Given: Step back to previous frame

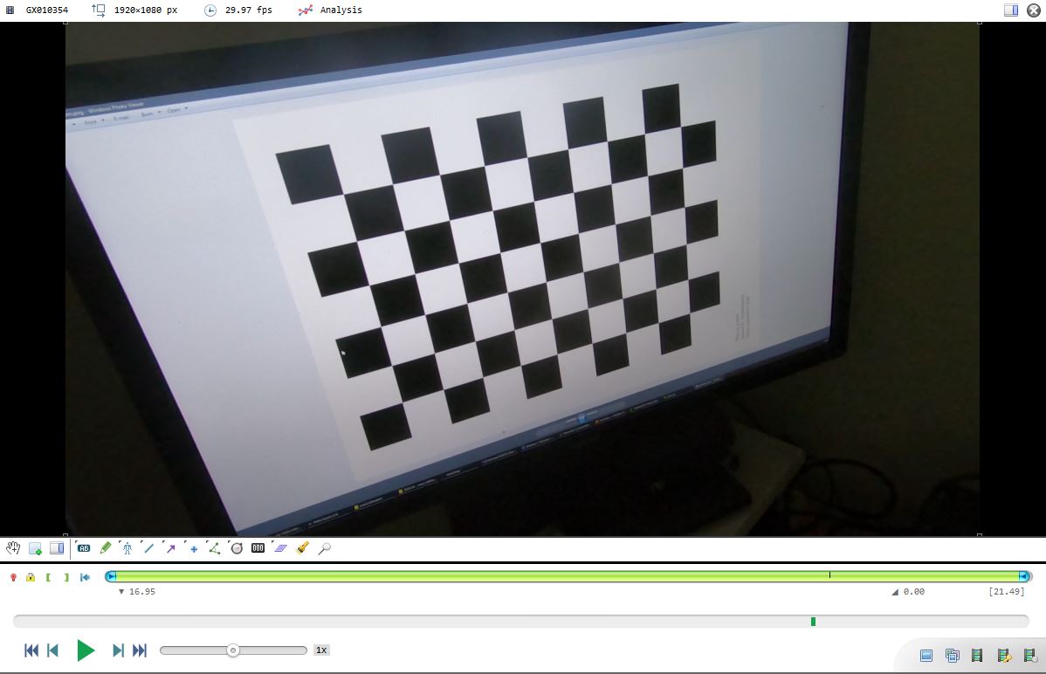Looking at the screenshot, I should pyautogui.click(x=52, y=650).
